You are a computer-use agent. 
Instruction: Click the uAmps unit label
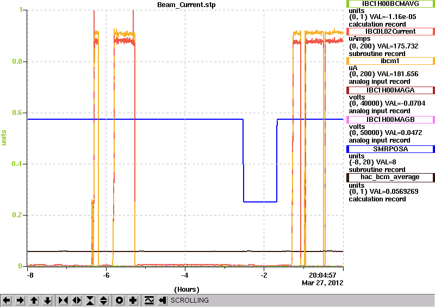(x=359, y=39)
